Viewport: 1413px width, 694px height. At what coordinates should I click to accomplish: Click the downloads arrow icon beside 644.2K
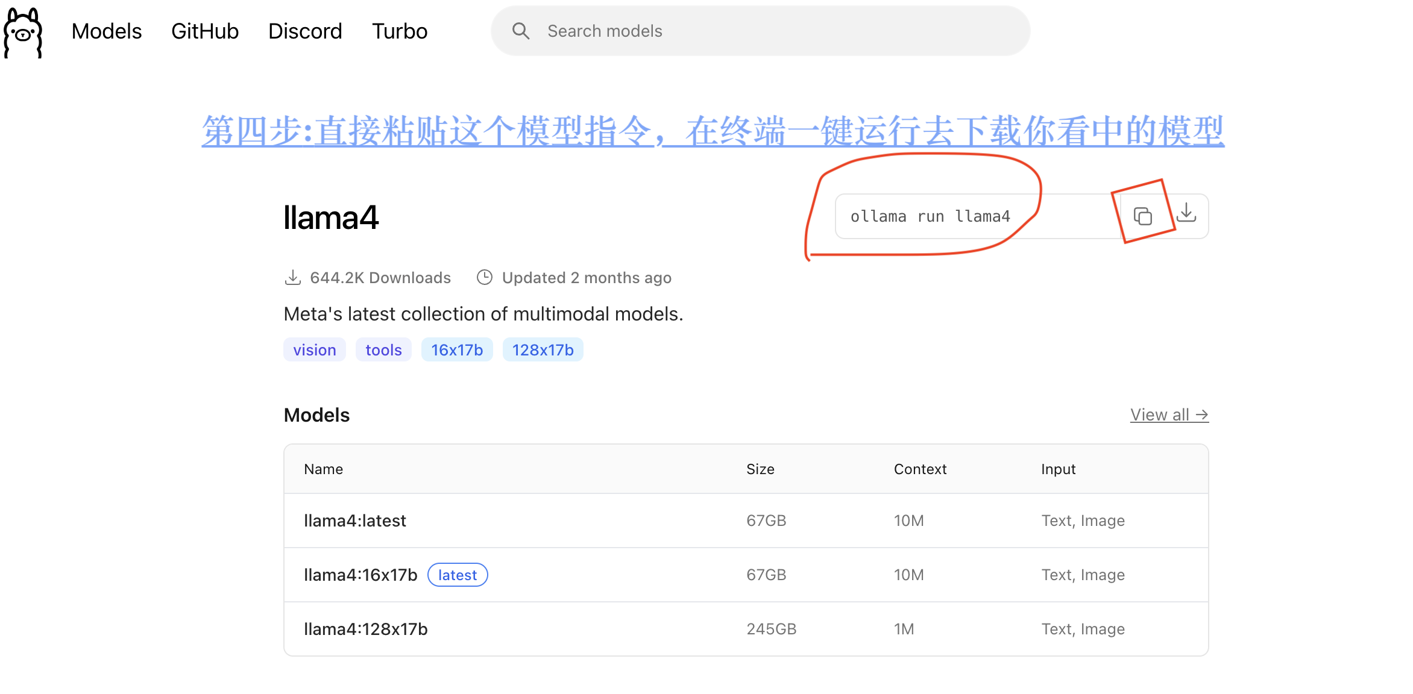(x=292, y=278)
